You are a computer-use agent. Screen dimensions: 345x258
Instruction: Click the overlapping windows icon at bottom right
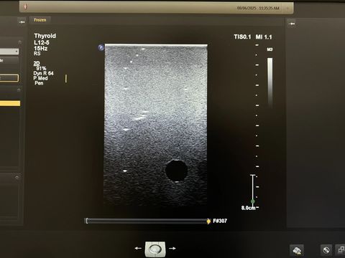(x=341, y=250)
